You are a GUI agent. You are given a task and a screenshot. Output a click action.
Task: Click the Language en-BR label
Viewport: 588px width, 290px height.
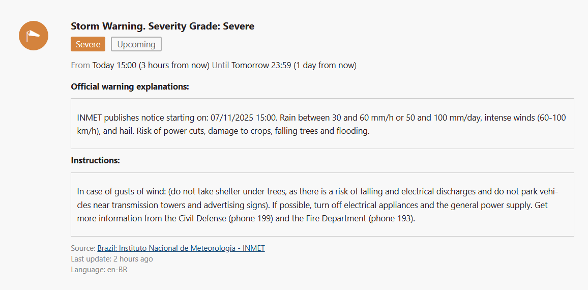pyautogui.click(x=99, y=270)
